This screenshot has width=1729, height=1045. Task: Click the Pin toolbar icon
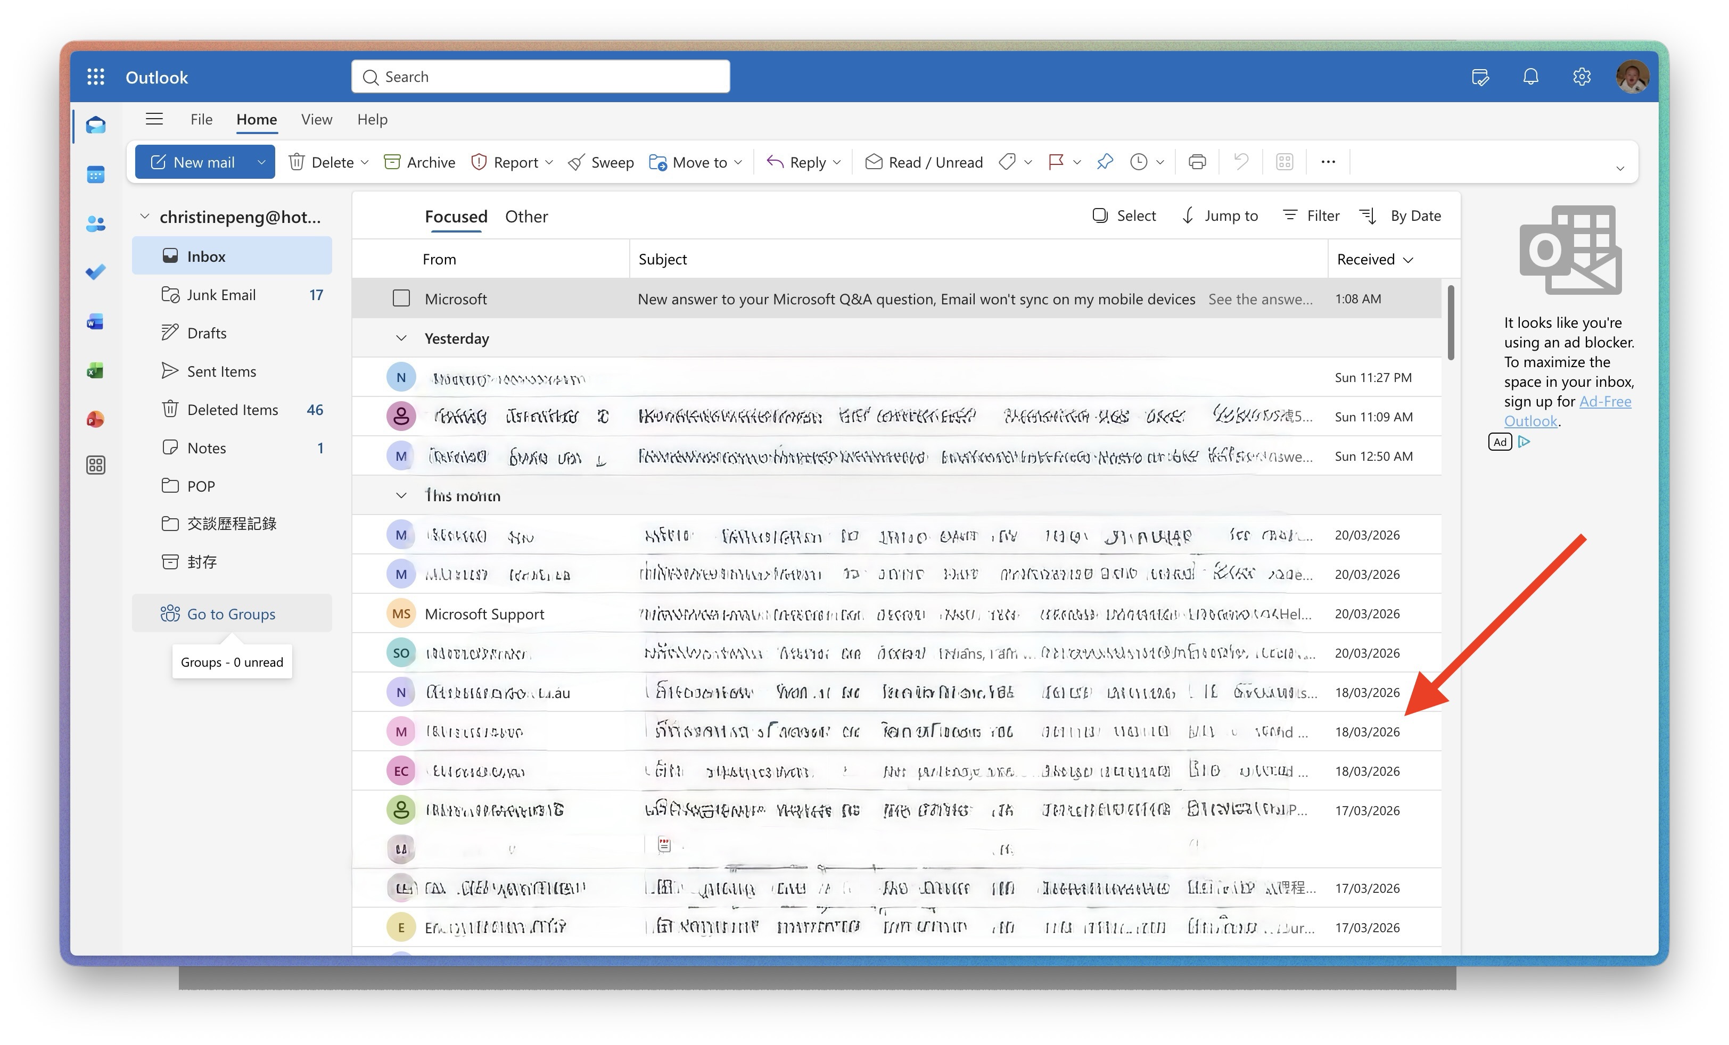tap(1105, 162)
